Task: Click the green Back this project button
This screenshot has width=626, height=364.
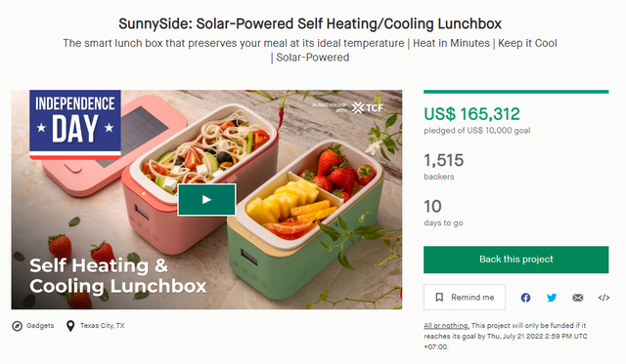Action: coord(515,260)
